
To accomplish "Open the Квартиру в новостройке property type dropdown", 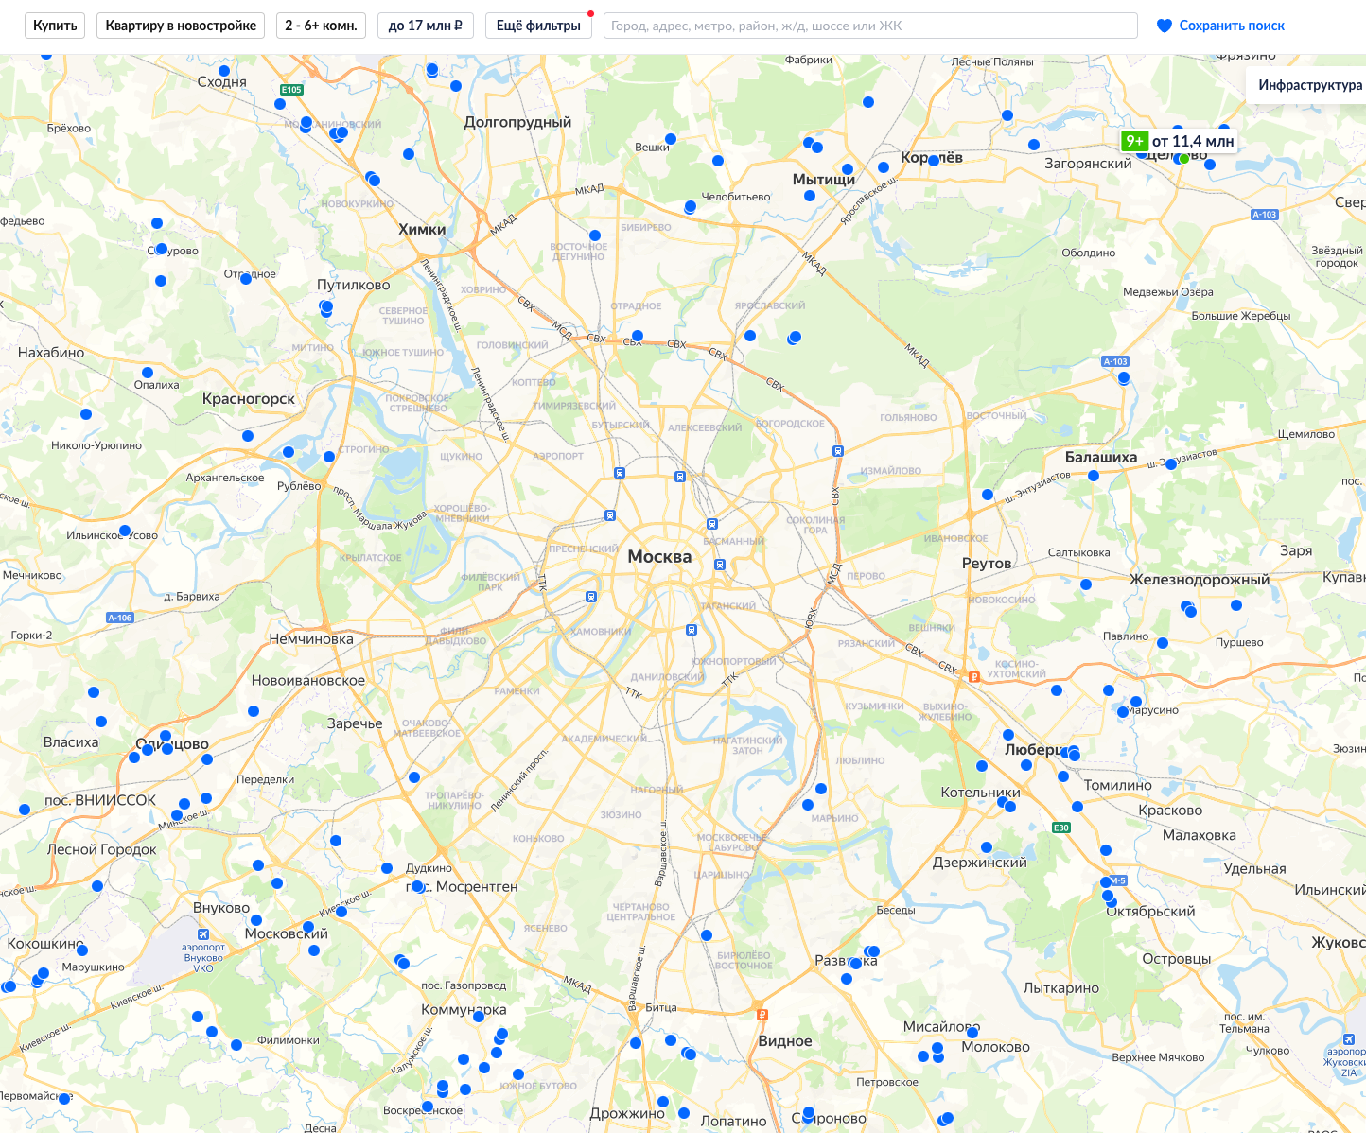I will [x=181, y=26].
